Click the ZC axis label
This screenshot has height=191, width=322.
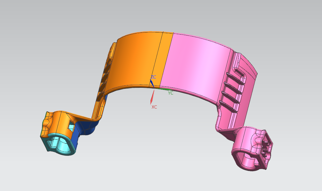click(x=153, y=77)
